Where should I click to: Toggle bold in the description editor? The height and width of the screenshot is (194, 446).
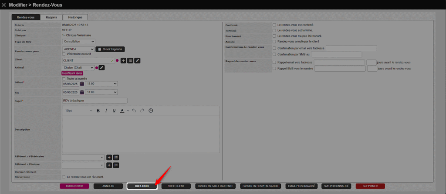98,111
